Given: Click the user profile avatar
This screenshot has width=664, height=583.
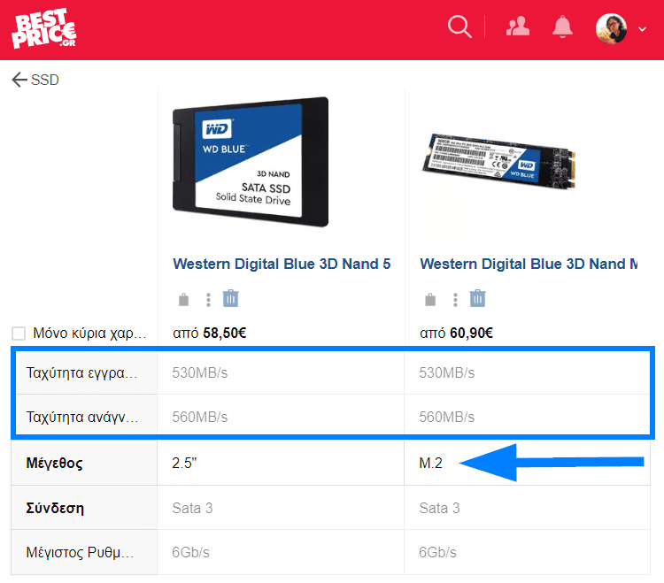Looking at the screenshot, I should [611, 28].
